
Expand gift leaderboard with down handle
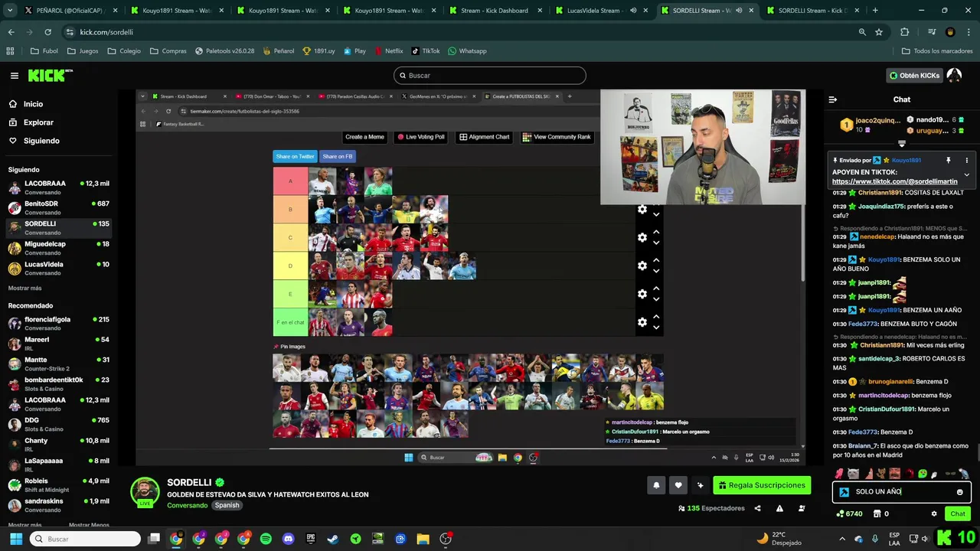click(901, 143)
